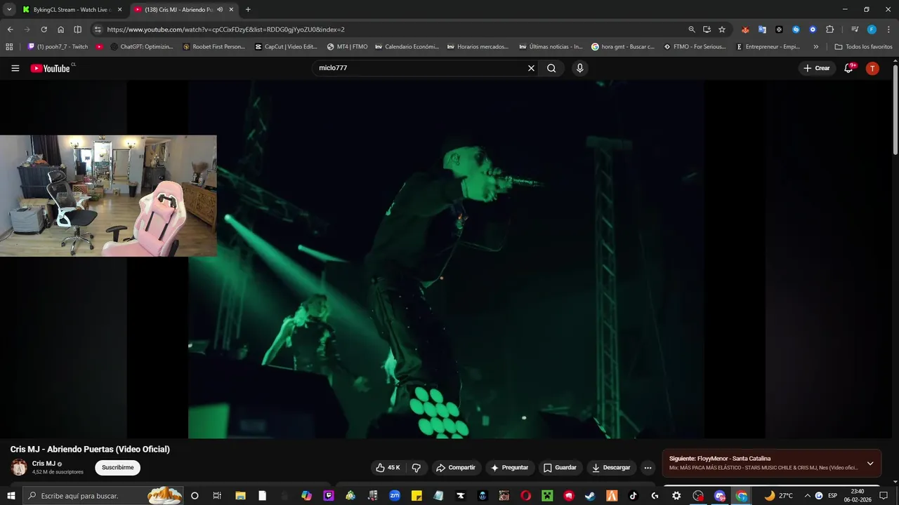This screenshot has height=505, width=899.
Task: Open the YouTube guide hamburger menu
Action: click(15, 68)
